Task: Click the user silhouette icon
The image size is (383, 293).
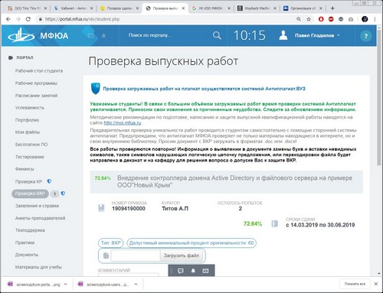Action: pyautogui.click(x=283, y=35)
